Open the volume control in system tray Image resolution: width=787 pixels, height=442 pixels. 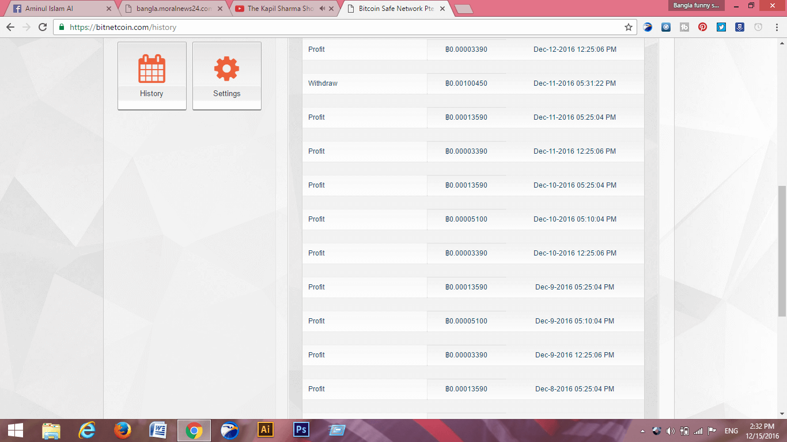coord(670,430)
